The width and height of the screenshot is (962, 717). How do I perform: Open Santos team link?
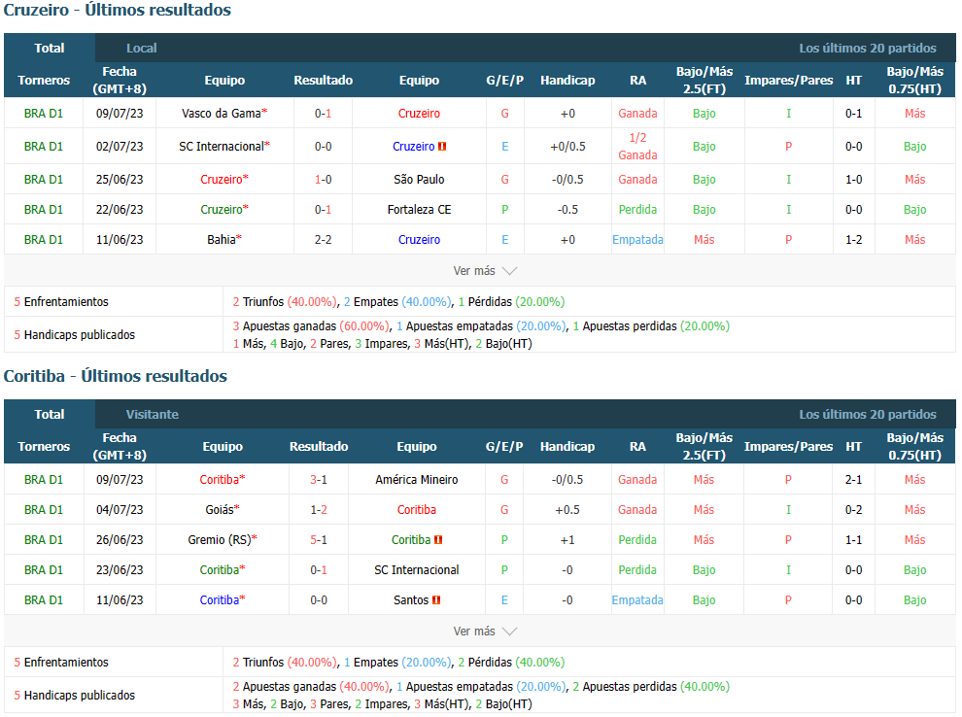(x=411, y=599)
